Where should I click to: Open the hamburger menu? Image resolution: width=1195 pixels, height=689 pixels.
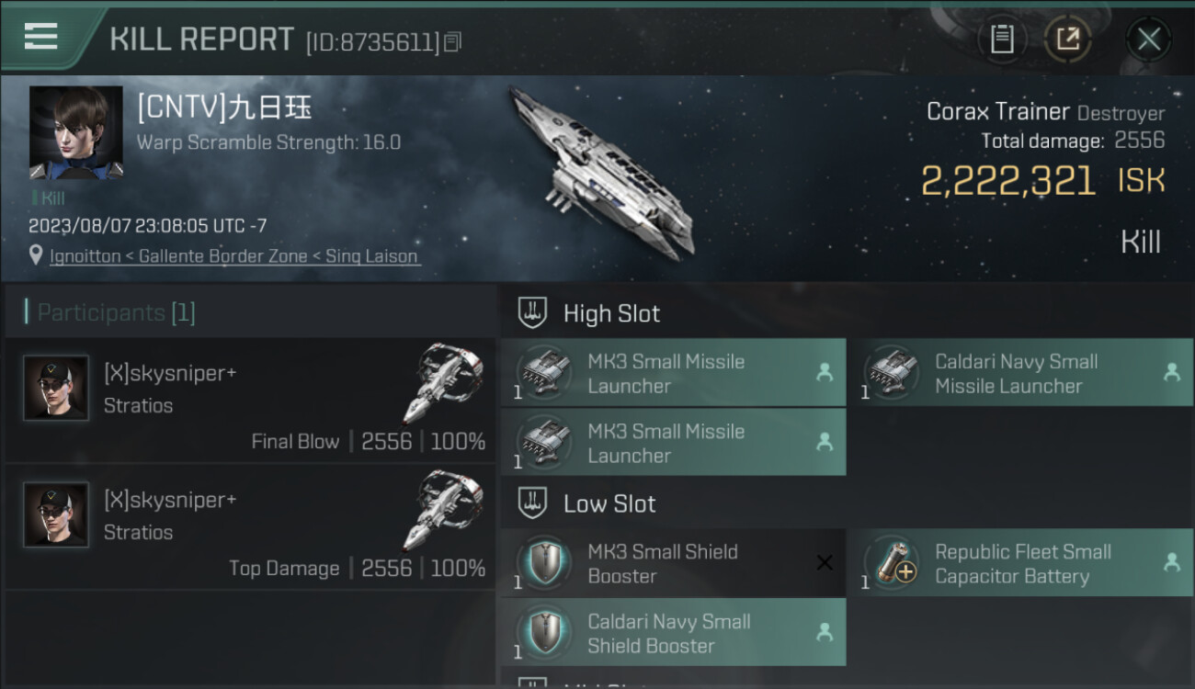[41, 37]
